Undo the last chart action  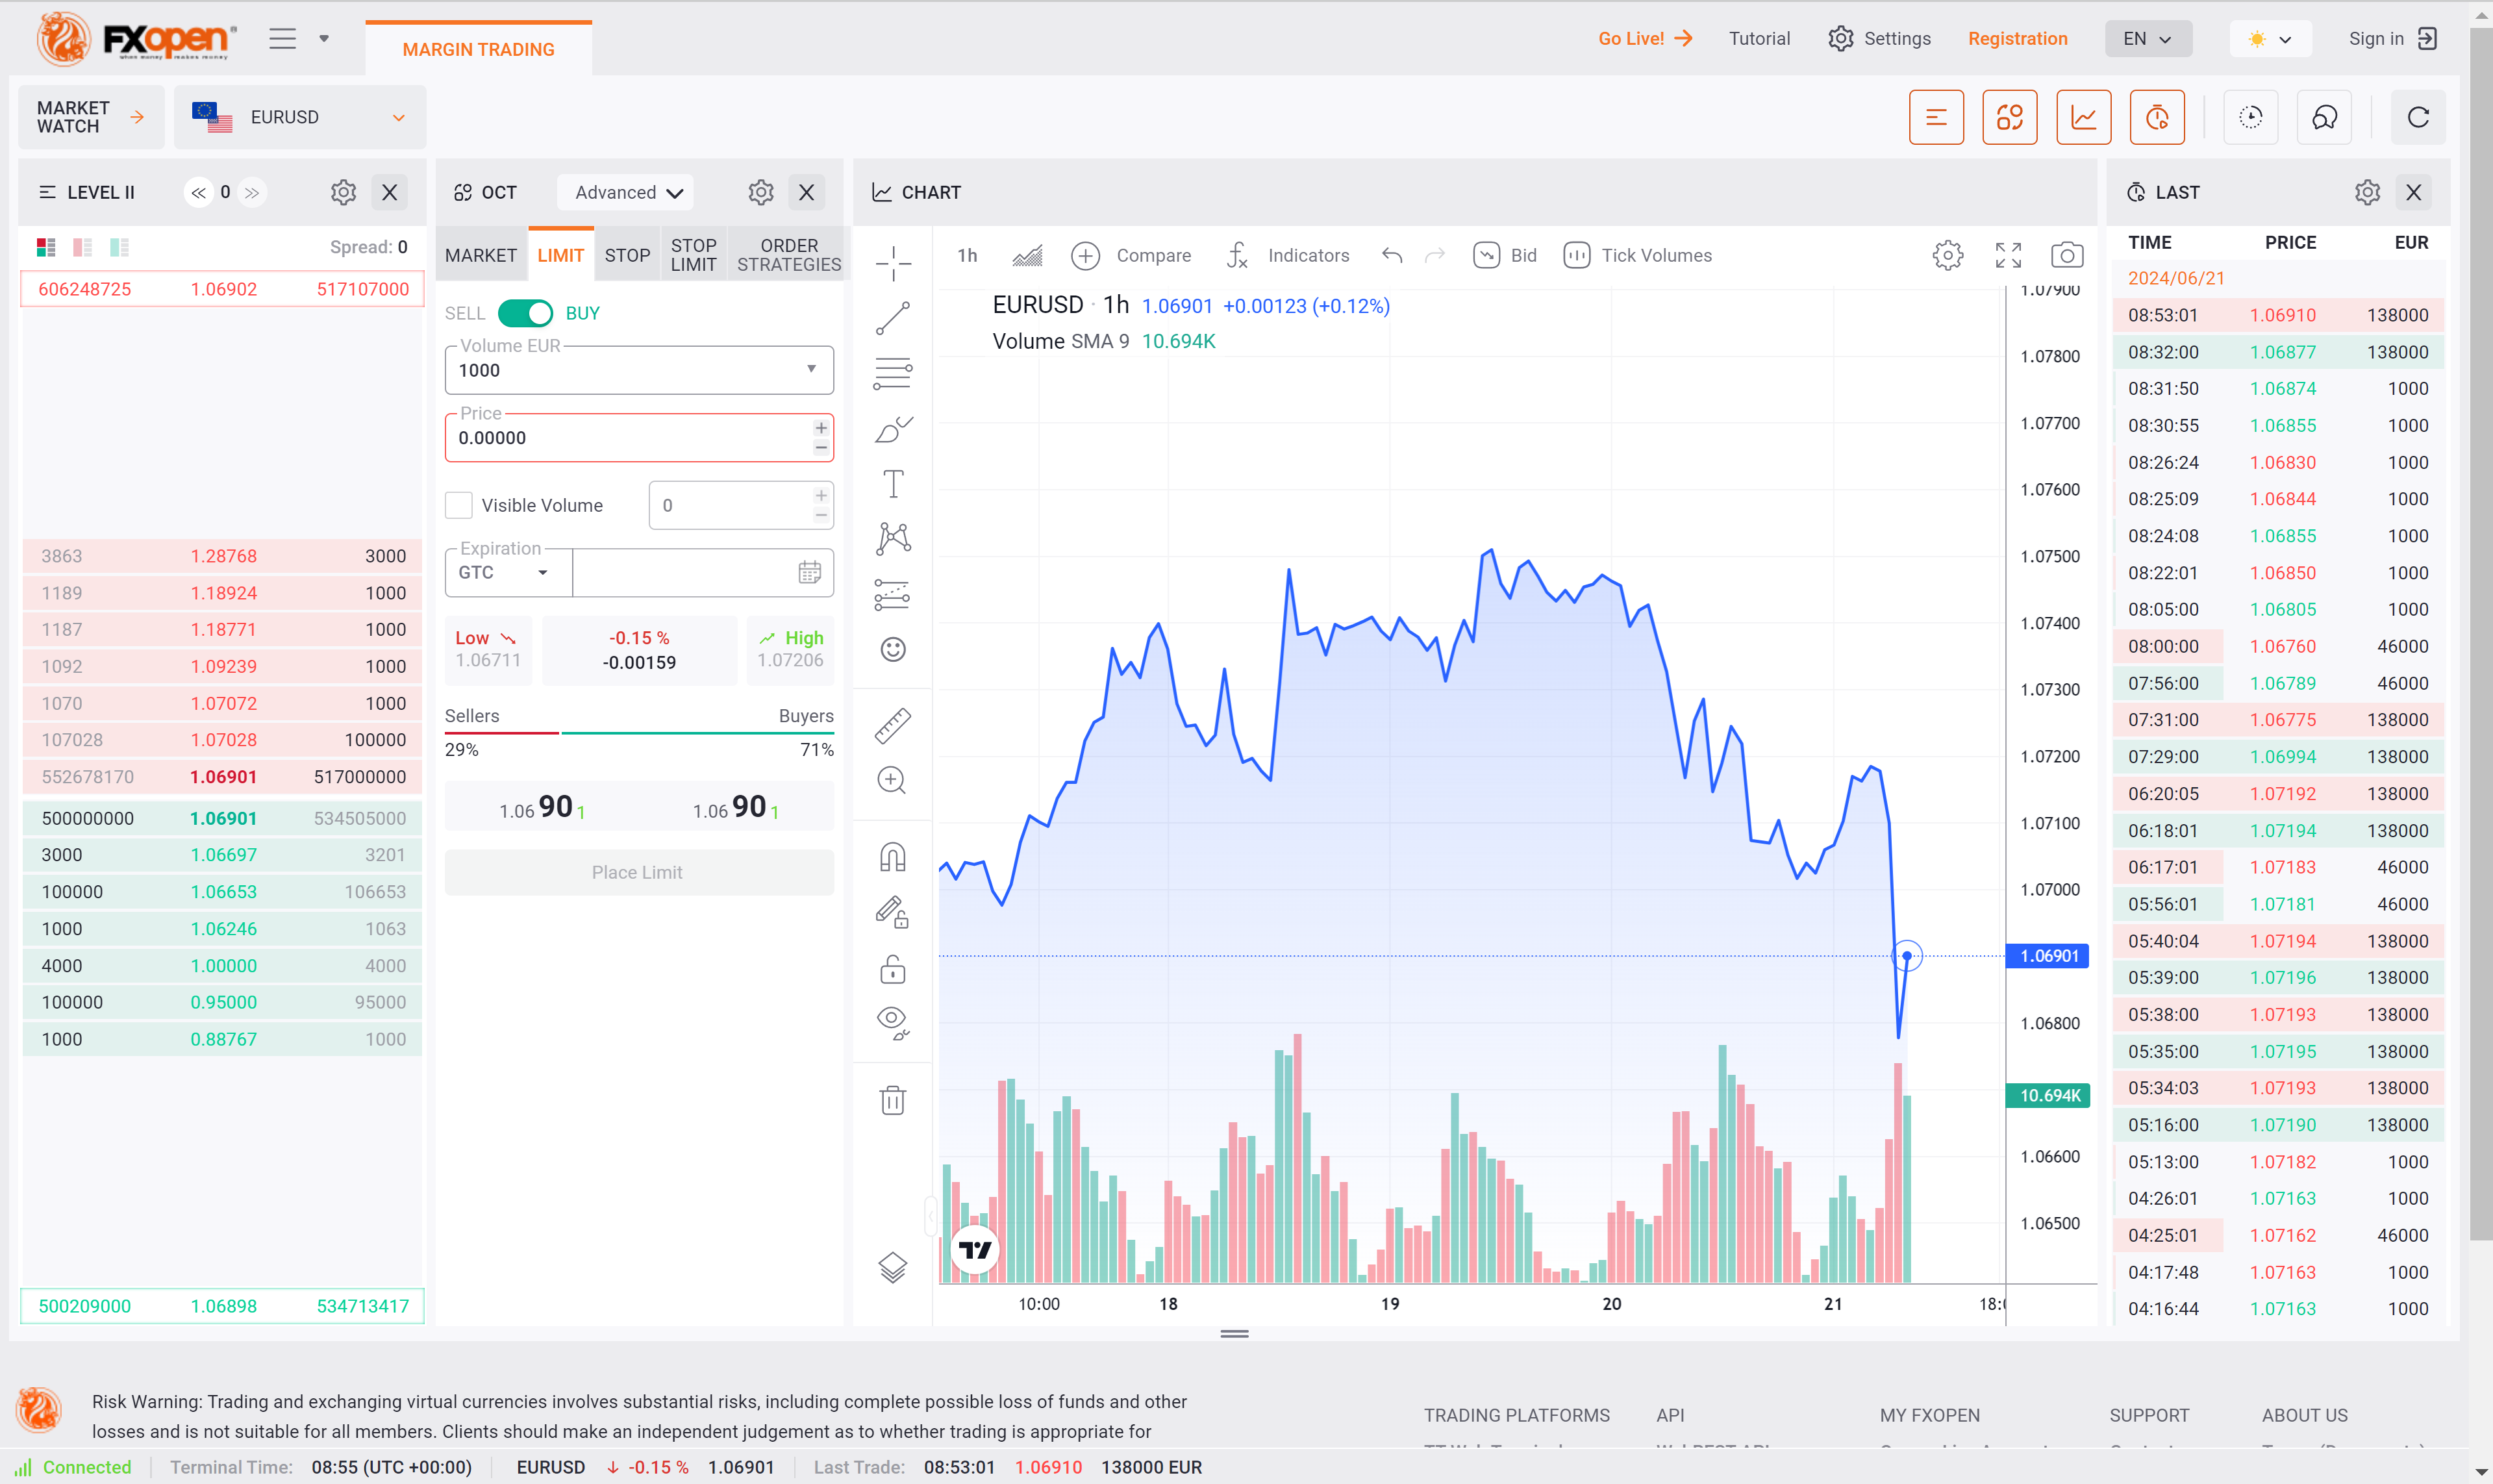[1392, 255]
